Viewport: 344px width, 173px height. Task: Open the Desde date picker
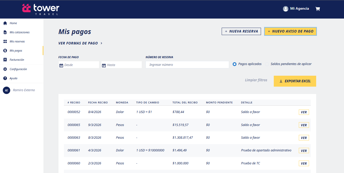click(61, 65)
